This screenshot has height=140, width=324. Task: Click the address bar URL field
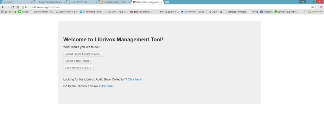coord(165,7)
